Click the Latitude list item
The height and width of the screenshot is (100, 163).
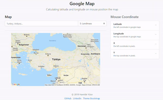tap(135, 26)
